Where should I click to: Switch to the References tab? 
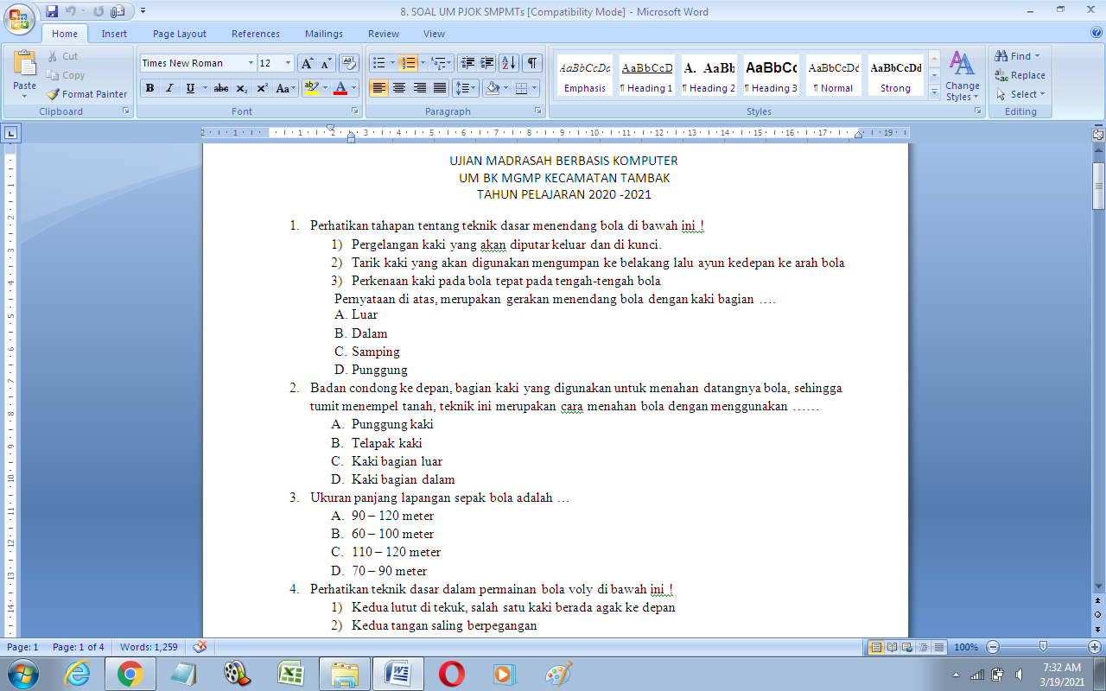pos(256,34)
